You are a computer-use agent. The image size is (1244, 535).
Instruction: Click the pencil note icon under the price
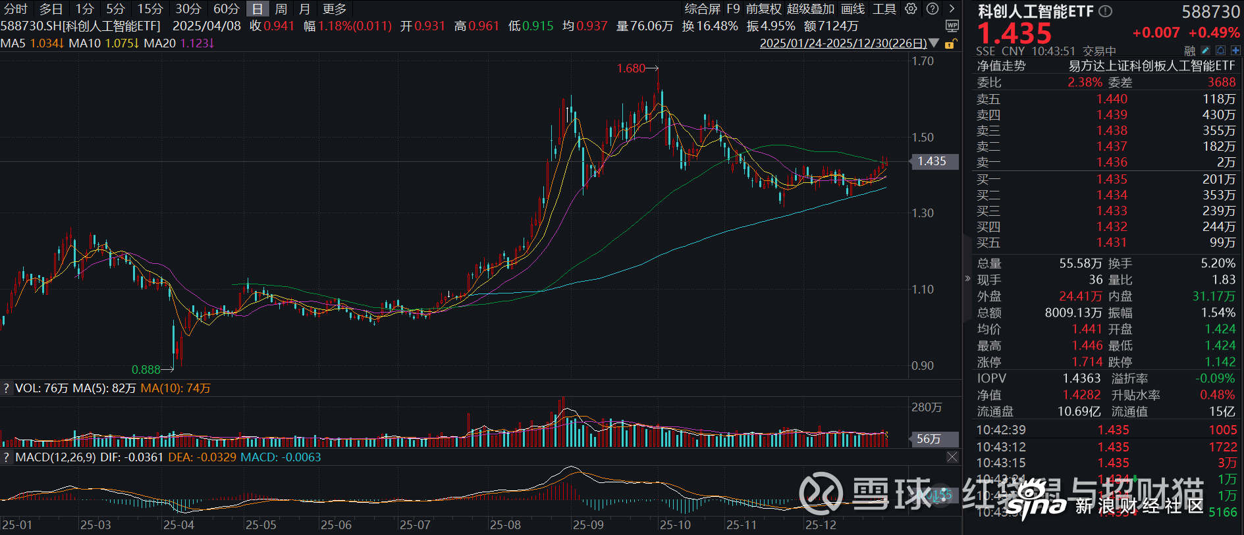click(1205, 51)
